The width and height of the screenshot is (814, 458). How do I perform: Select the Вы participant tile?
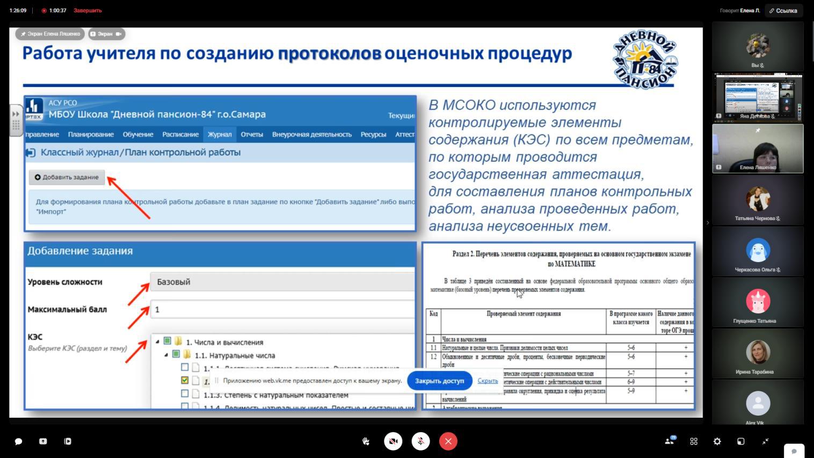(x=758, y=47)
